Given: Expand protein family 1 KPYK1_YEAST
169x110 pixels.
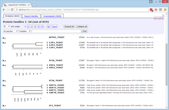Looking at the screenshot, I should pyautogui.click(x=3, y=38).
